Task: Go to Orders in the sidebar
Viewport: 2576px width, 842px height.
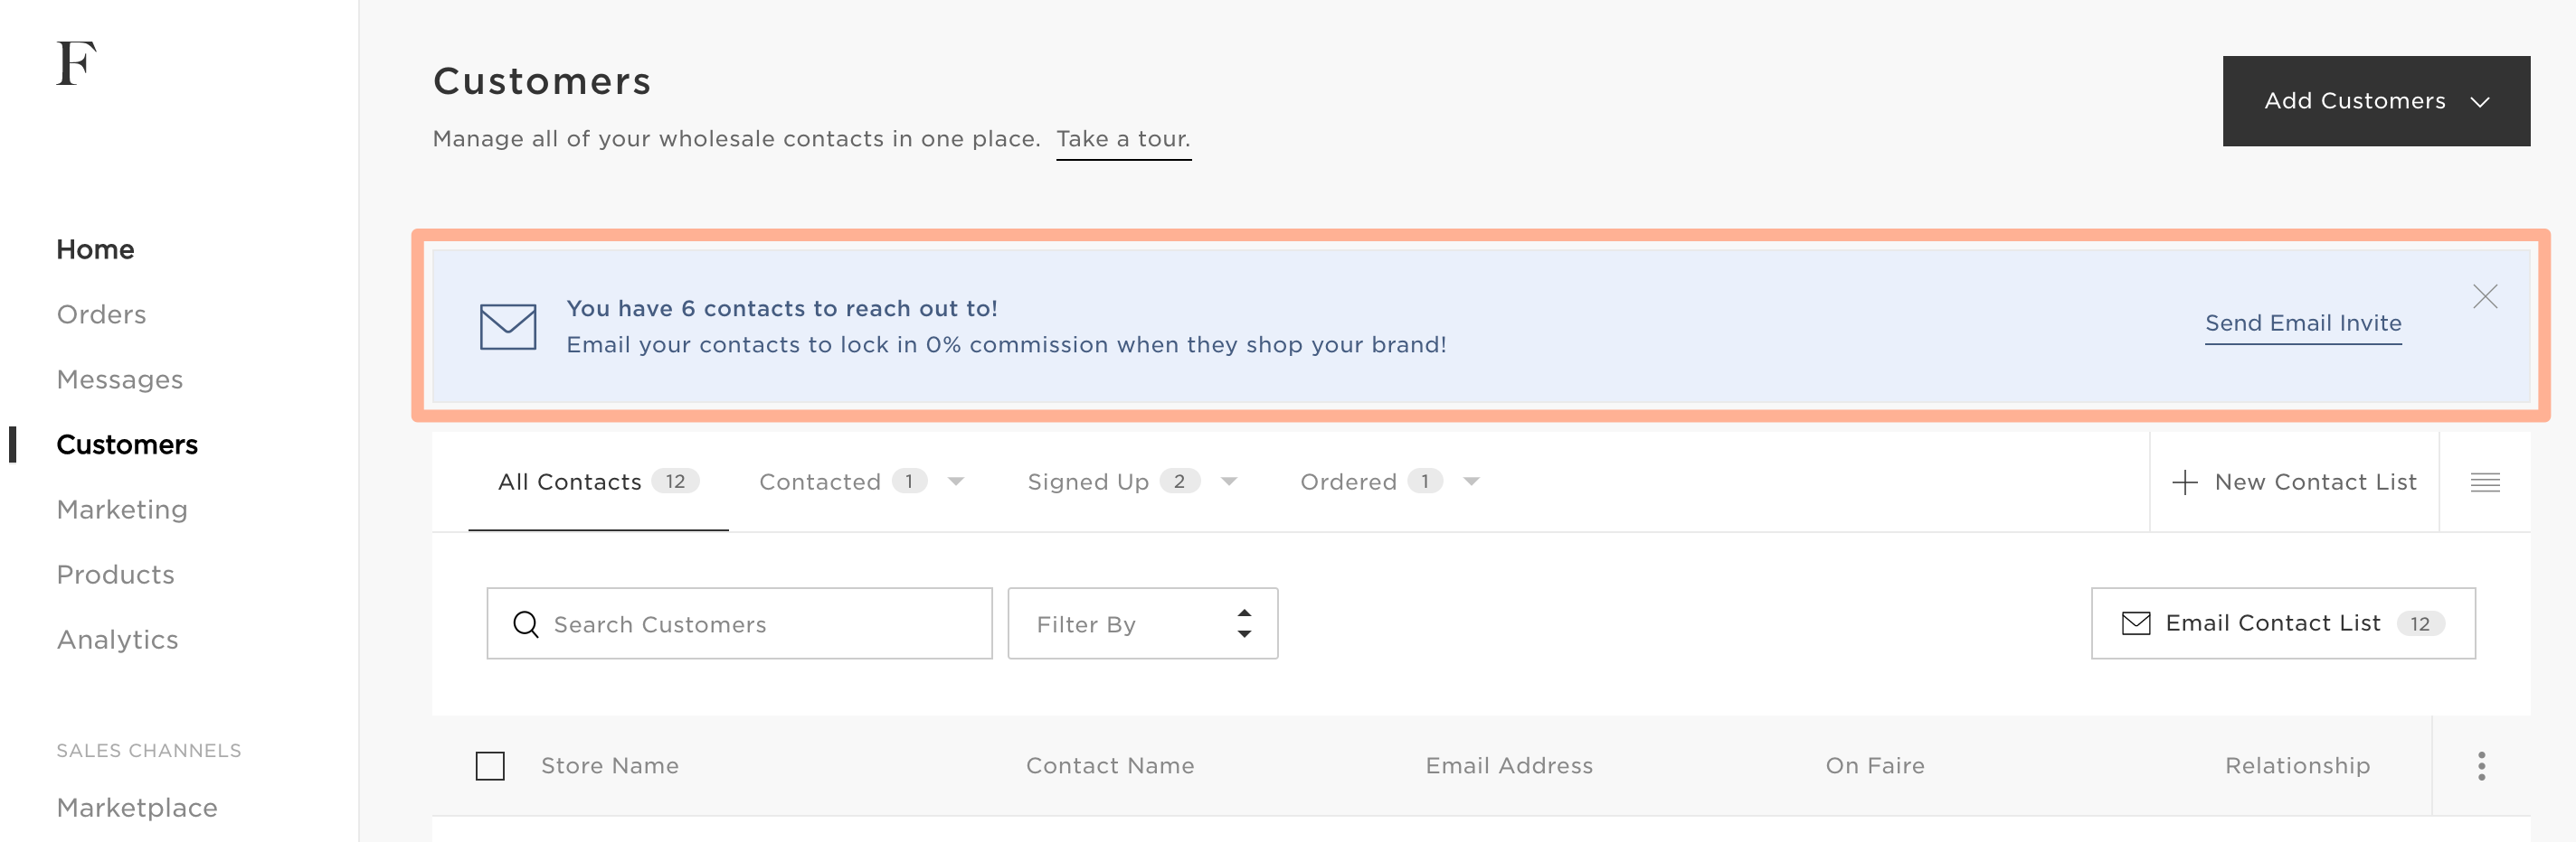Action: pyautogui.click(x=101, y=314)
